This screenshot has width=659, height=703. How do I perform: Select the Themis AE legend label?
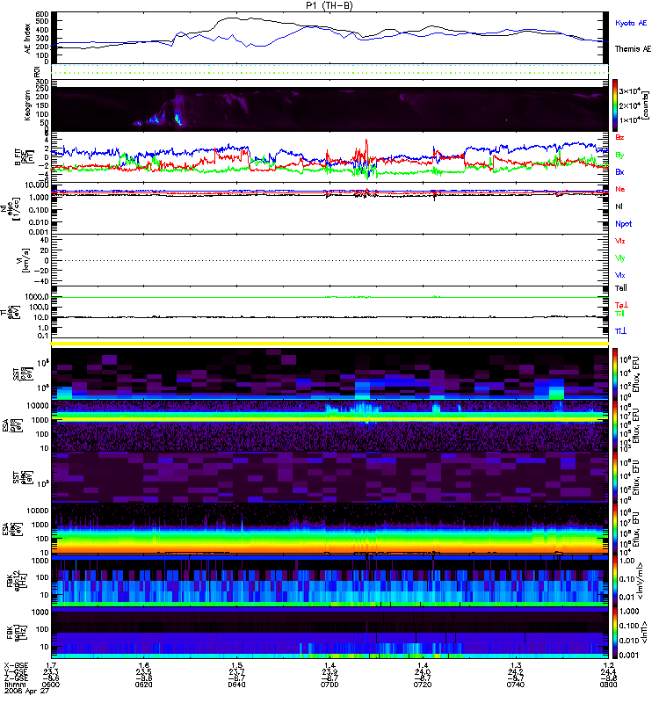pos(633,49)
